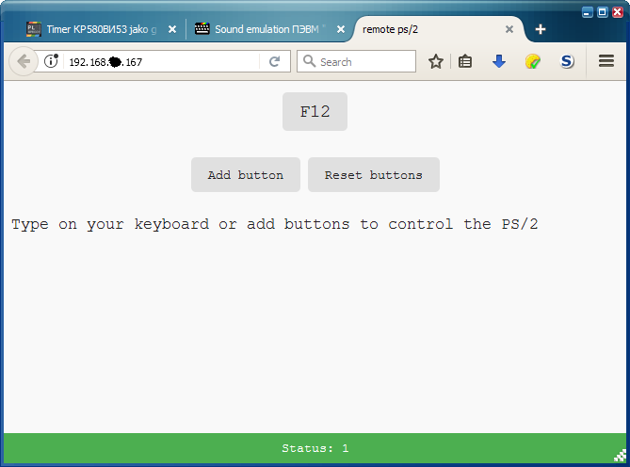Click the 'Type on your keyboard' instruction text
Image resolution: width=630 pixels, height=467 pixels.
point(274,224)
